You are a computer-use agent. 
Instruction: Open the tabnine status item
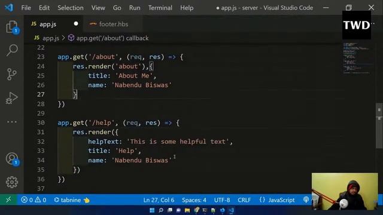[72, 200]
